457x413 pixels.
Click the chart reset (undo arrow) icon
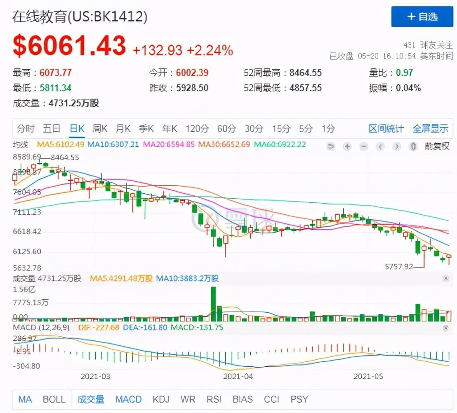point(330,146)
